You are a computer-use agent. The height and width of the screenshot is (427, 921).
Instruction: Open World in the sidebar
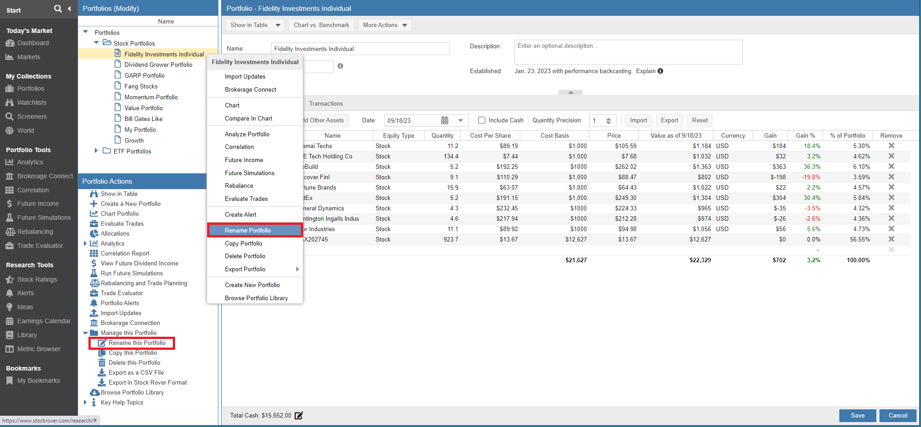[25, 130]
